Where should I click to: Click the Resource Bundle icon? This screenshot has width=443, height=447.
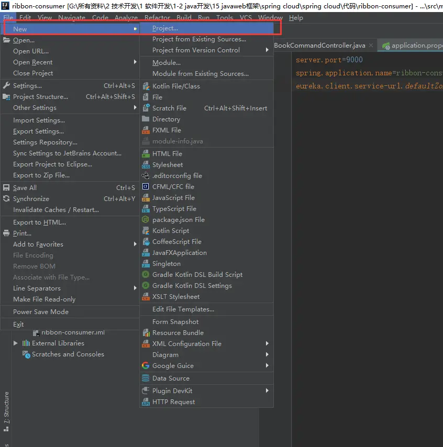[x=146, y=333]
